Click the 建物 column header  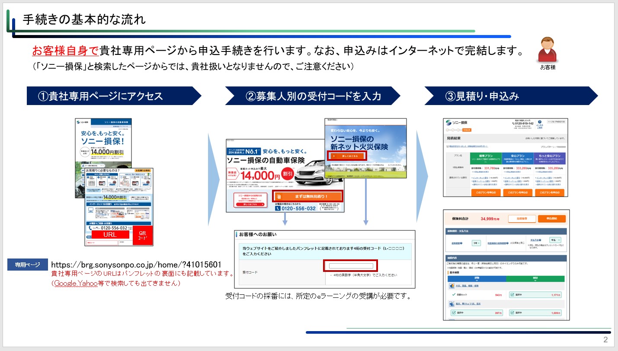pos(477,279)
